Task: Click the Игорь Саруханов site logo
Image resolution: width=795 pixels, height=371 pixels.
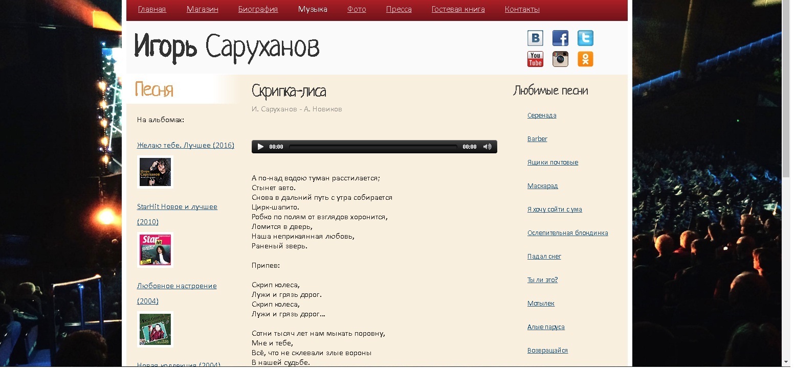Action: coord(227,48)
